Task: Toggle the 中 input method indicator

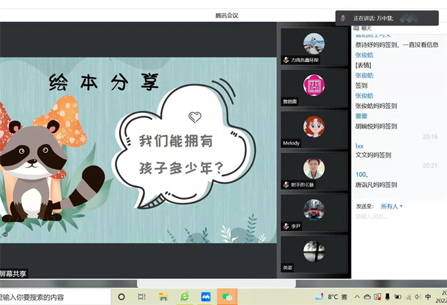Action: click(x=428, y=297)
